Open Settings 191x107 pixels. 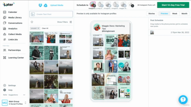[12, 85]
